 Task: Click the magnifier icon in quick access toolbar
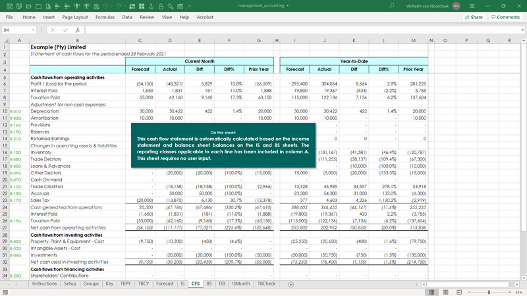[x=171, y=7]
